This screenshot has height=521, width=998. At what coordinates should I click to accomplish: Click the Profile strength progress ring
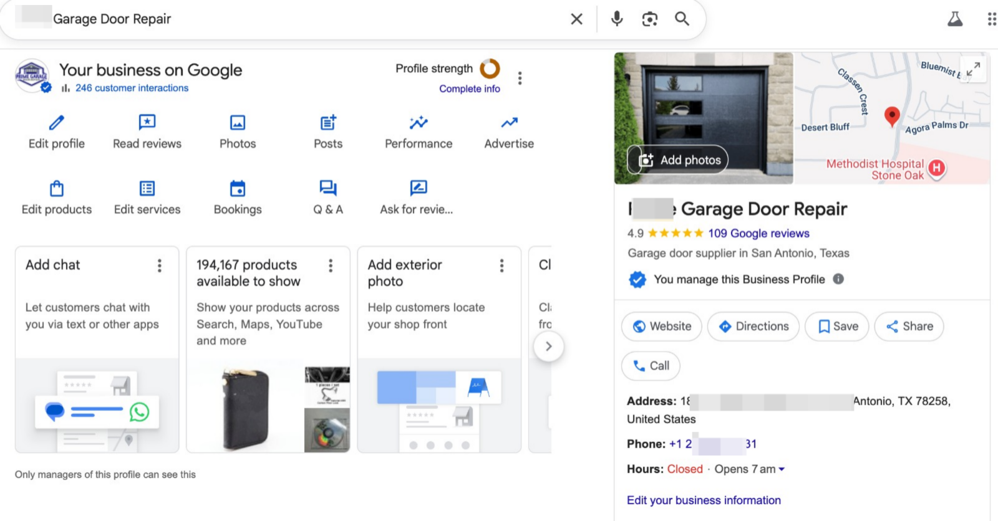[x=490, y=69]
